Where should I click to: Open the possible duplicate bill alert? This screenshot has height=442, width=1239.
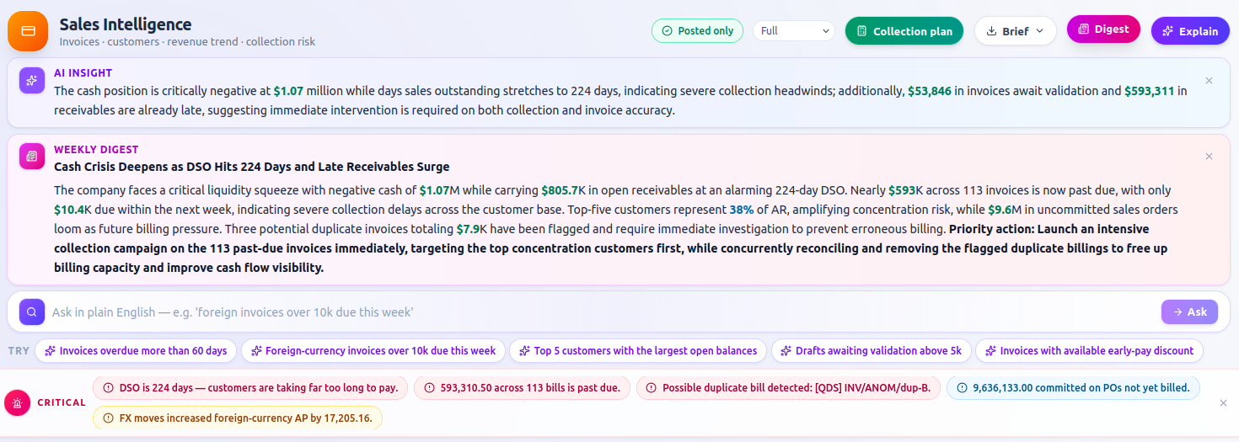[x=788, y=388]
